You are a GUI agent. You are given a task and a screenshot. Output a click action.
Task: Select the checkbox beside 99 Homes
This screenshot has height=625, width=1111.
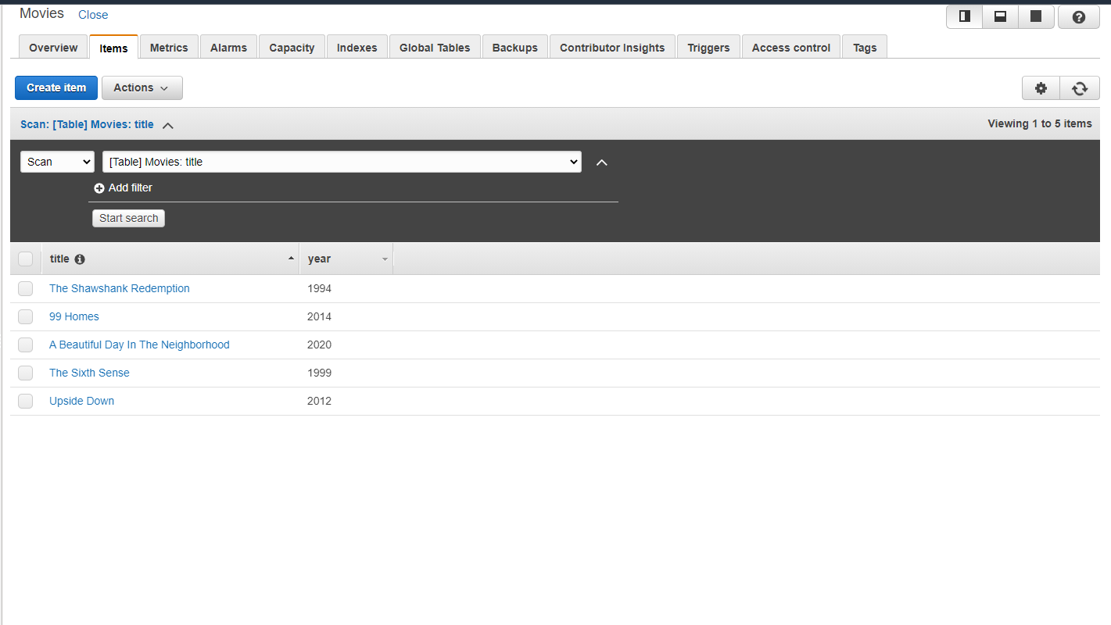click(x=25, y=316)
